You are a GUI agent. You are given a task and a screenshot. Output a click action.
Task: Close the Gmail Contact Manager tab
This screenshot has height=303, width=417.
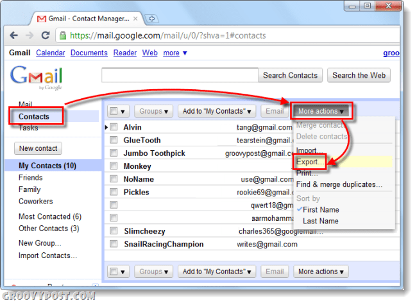[135, 19]
